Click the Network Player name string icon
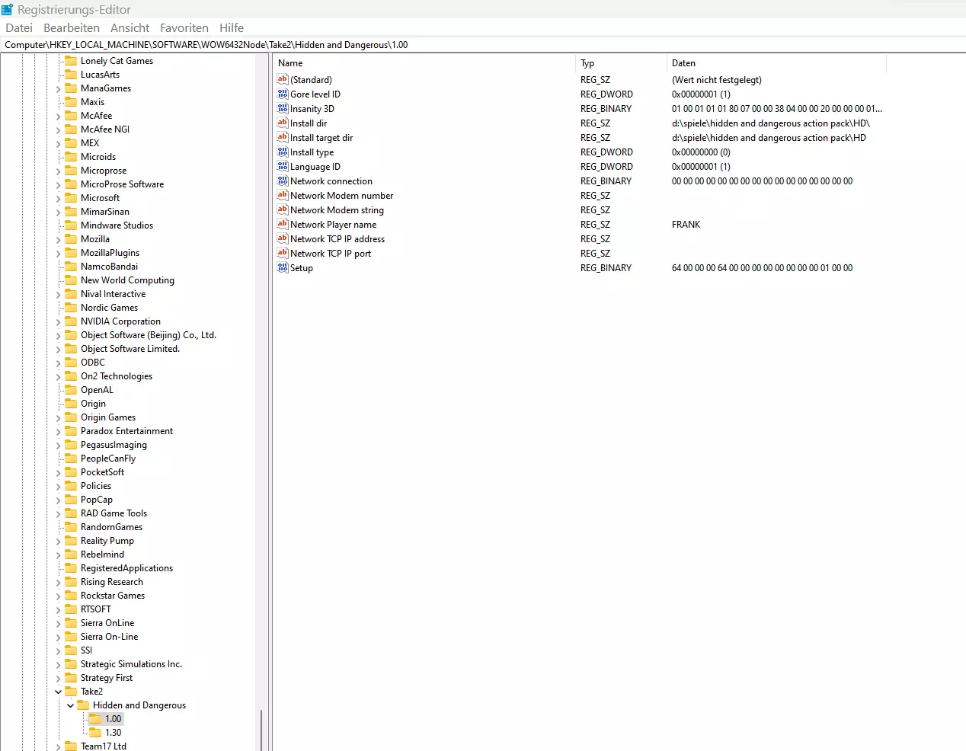This screenshot has height=751, width=966. (x=283, y=224)
